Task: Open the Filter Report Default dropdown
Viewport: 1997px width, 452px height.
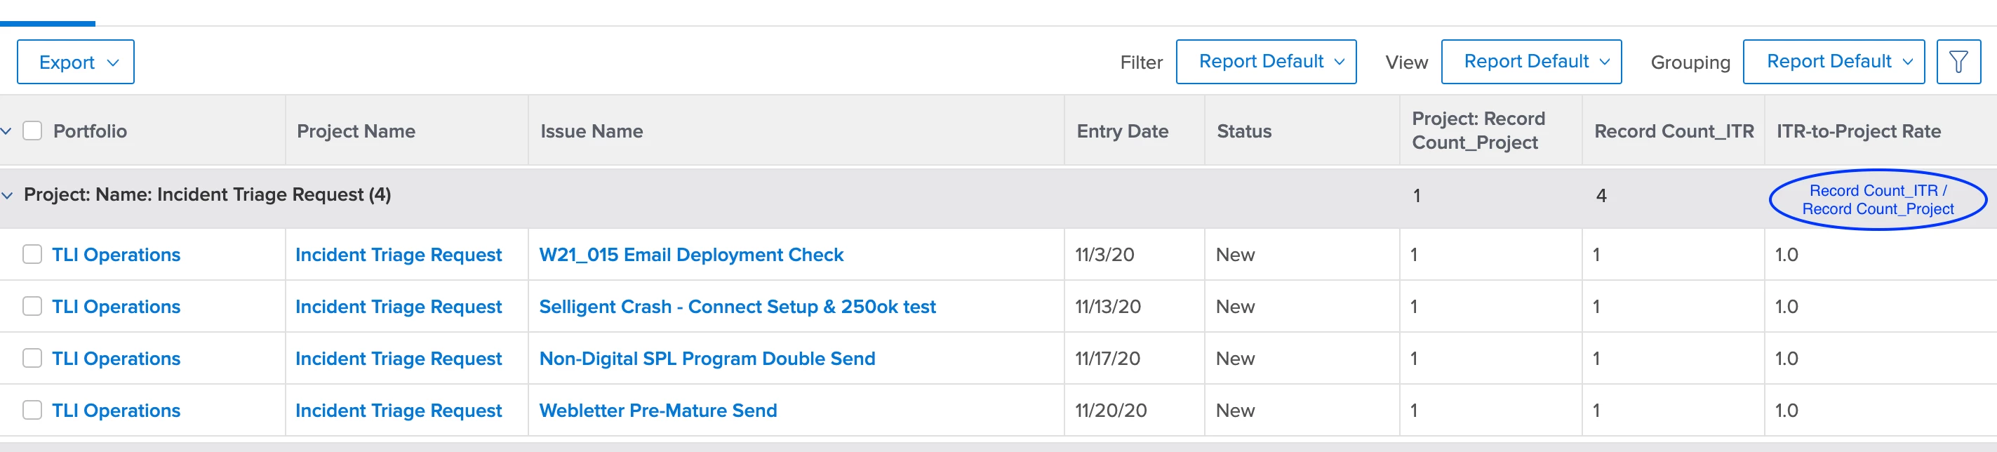Action: (1265, 62)
